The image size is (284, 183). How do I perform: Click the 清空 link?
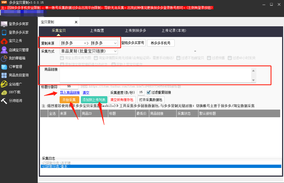pyautogui.click(x=86, y=93)
